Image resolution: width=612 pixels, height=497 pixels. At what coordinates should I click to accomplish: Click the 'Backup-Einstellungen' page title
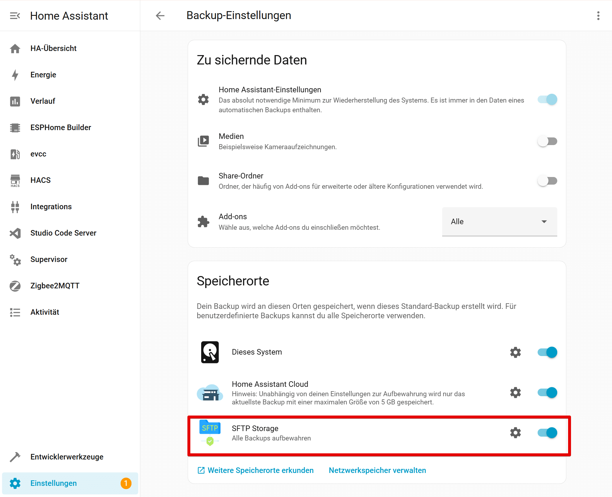pyautogui.click(x=239, y=15)
